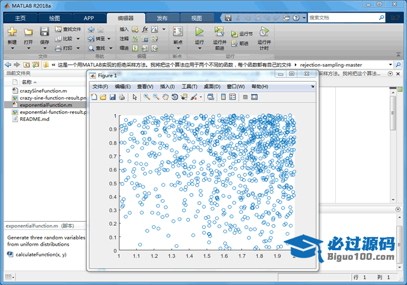Select crazySineFunction.m in file list
Viewport: 407px width, 285px height.
[x=43, y=91]
